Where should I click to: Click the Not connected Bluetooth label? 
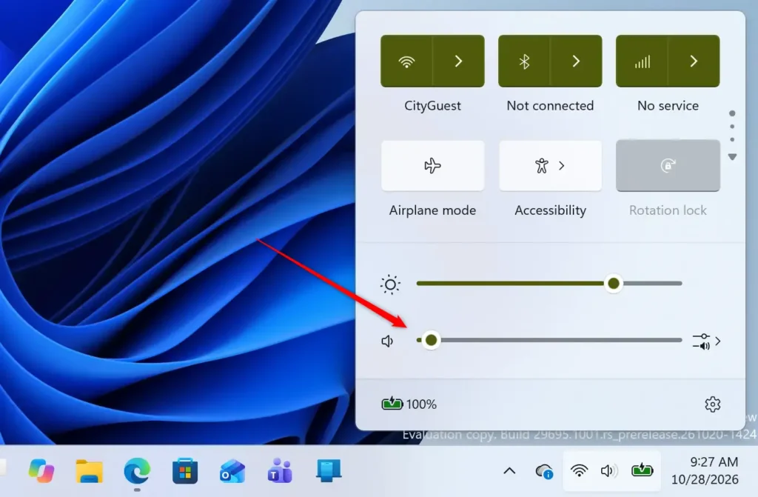[x=550, y=105]
